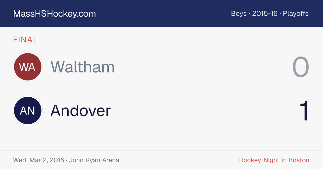Screen dimensions: 323x169
Task: Click the John Ryan Arena venue text
Action: pyautogui.click(x=94, y=160)
